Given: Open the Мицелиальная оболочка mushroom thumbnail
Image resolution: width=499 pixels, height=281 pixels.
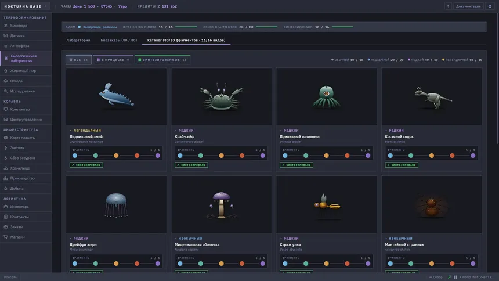Looking at the screenshot, I should click(222, 204).
